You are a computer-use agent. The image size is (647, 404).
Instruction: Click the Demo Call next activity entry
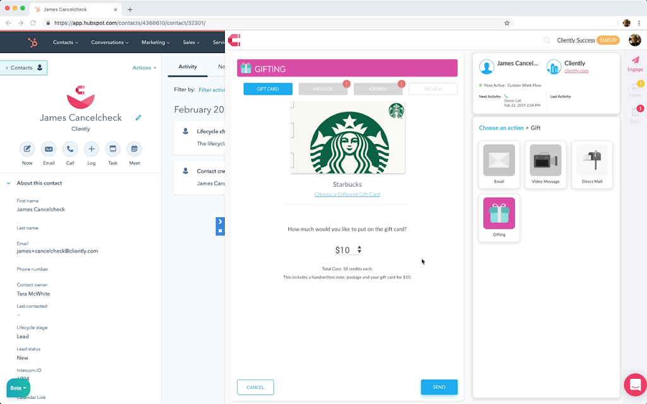(x=522, y=101)
